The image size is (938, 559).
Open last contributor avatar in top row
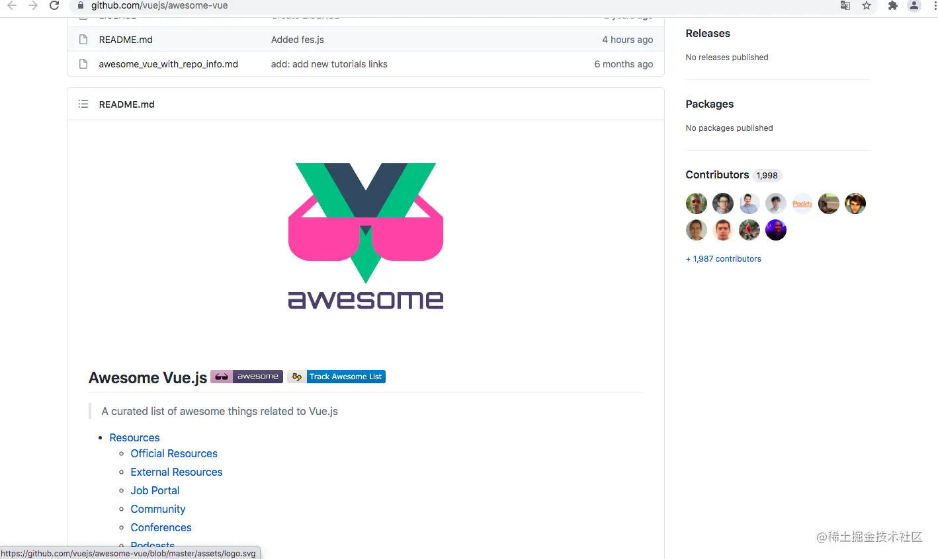coord(855,204)
